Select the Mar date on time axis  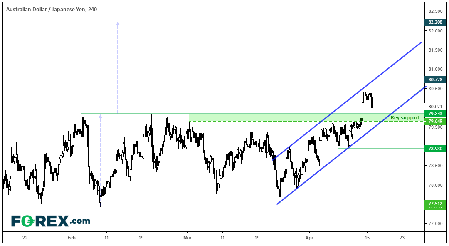click(x=187, y=238)
